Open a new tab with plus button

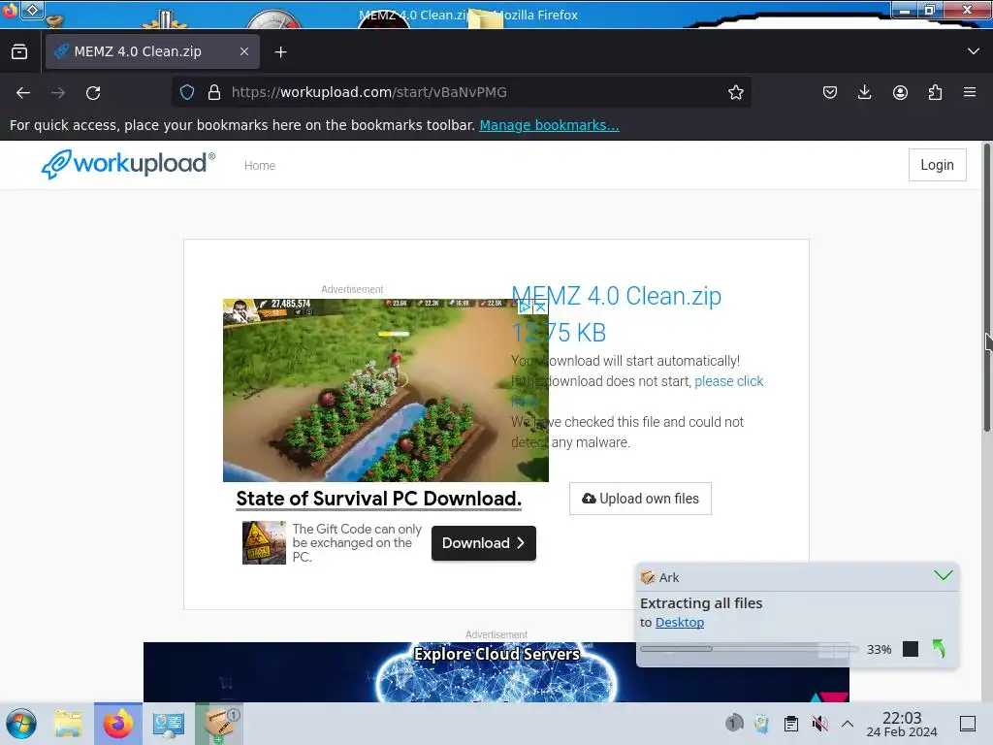[x=280, y=52]
